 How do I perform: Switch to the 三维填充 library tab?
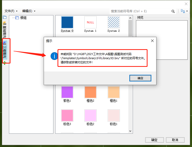[5, 50]
